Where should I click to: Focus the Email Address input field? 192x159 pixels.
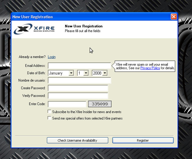(79, 66)
